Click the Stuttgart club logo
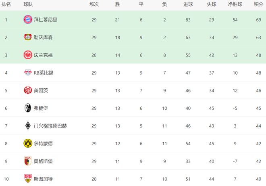The width and height of the screenshot is (266, 186). (x=28, y=179)
